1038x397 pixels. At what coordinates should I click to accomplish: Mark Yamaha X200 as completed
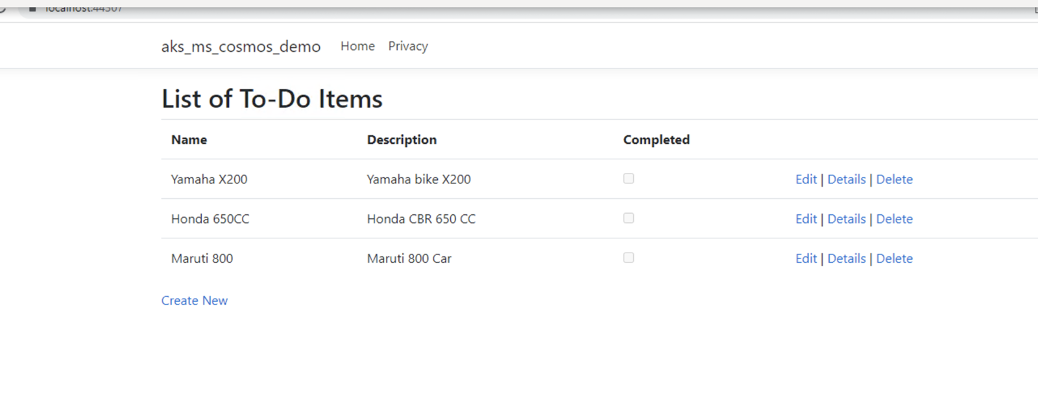tap(628, 178)
